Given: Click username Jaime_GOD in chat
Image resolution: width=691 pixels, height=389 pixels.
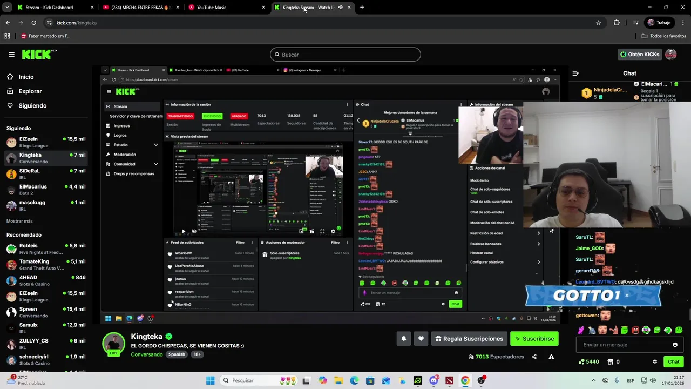Looking at the screenshot, I should [589, 249].
